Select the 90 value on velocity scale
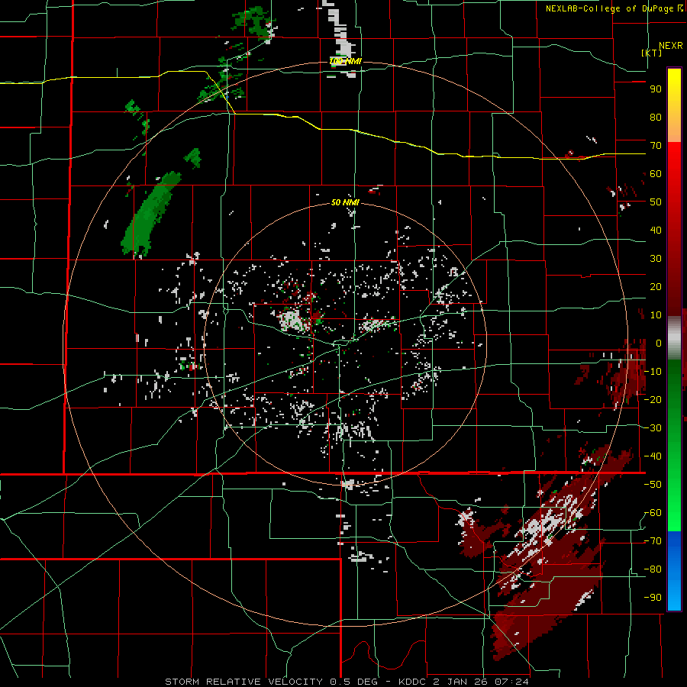 tap(656, 89)
